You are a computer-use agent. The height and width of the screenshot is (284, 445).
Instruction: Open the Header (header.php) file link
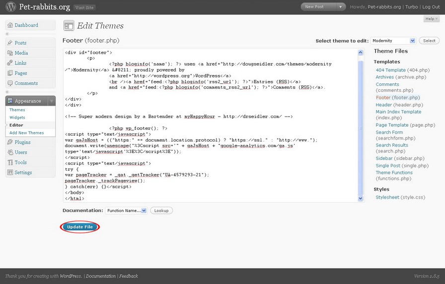[x=384, y=105]
